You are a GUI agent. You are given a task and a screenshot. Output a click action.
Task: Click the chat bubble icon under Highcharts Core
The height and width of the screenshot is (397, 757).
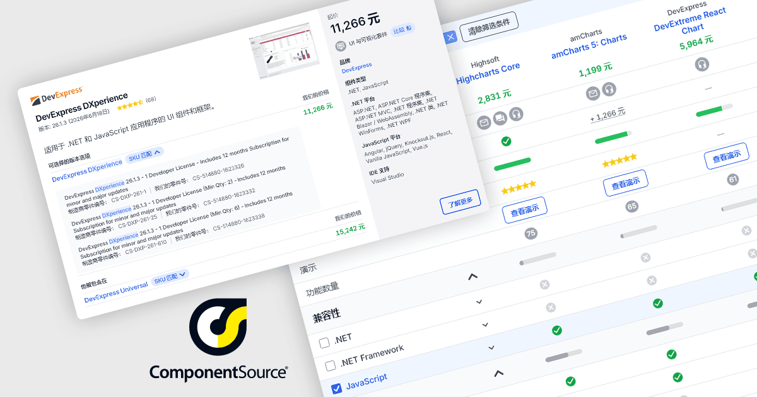[500, 118]
